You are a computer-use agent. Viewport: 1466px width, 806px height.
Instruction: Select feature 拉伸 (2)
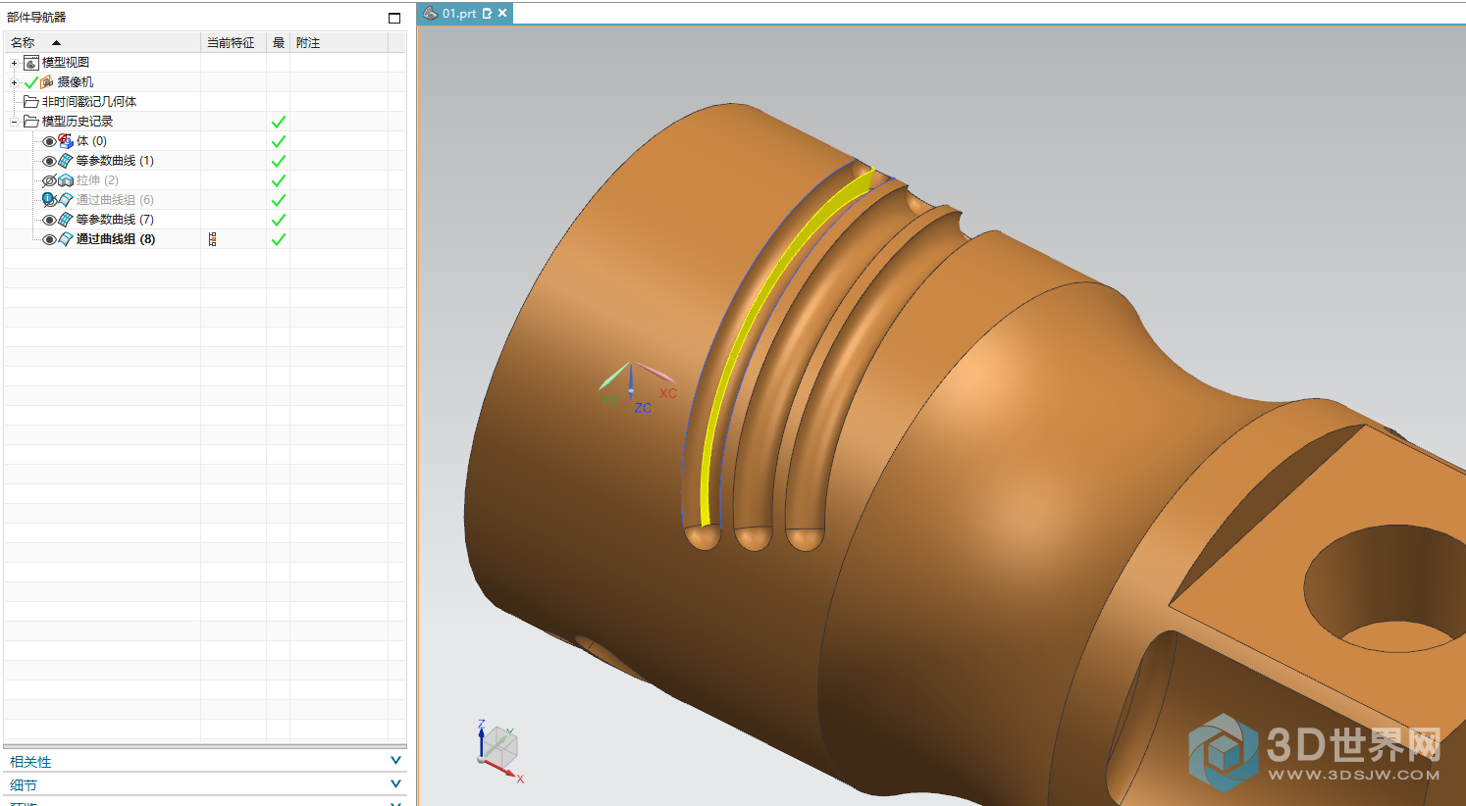97,180
